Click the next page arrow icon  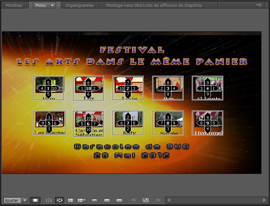[x=158, y=200]
